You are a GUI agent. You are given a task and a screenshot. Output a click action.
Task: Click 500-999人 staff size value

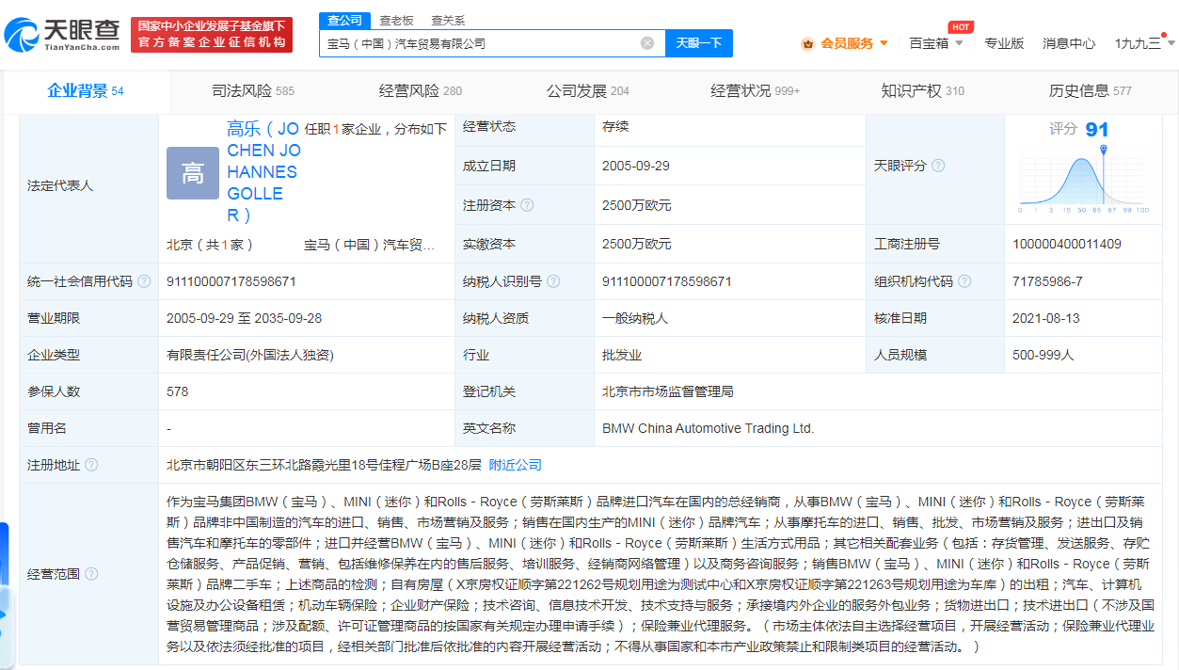click(x=1043, y=355)
